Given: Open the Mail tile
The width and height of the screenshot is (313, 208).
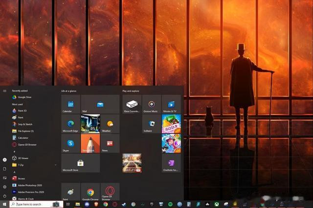Looking at the screenshot, I should tap(100, 104).
